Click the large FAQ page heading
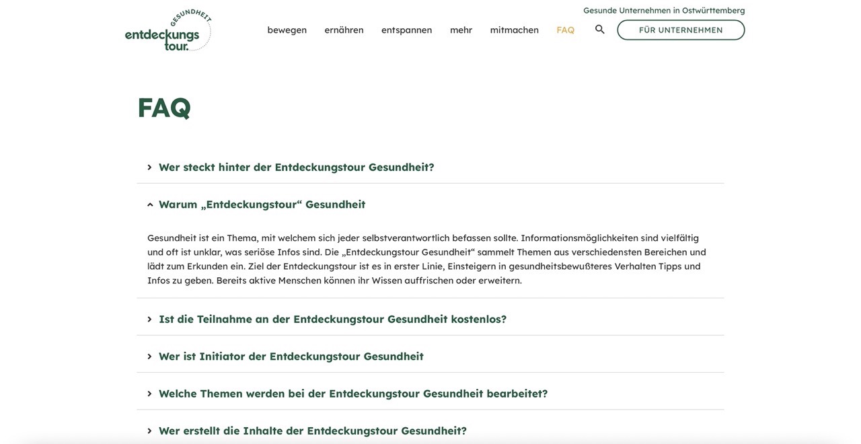Image resolution: width=861 pixels, height=444 pixels. click(x=164, y=108)
